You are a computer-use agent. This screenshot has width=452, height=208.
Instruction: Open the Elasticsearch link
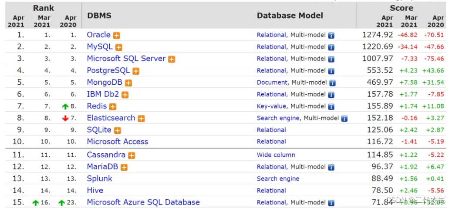(111, 118)
